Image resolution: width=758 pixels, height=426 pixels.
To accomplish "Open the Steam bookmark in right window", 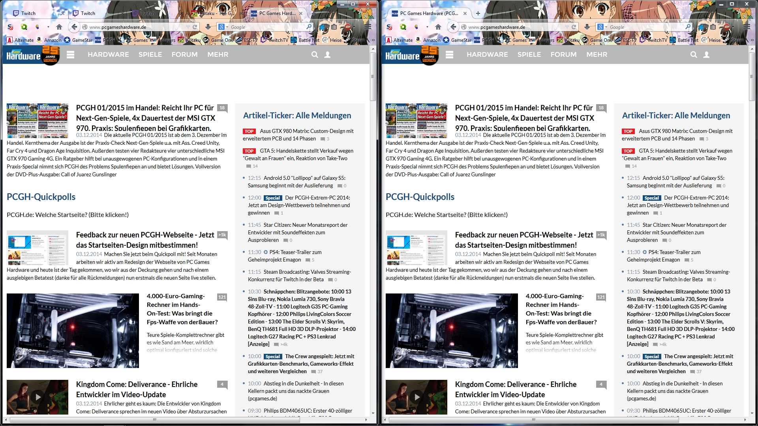I will [x=734, y=40].
